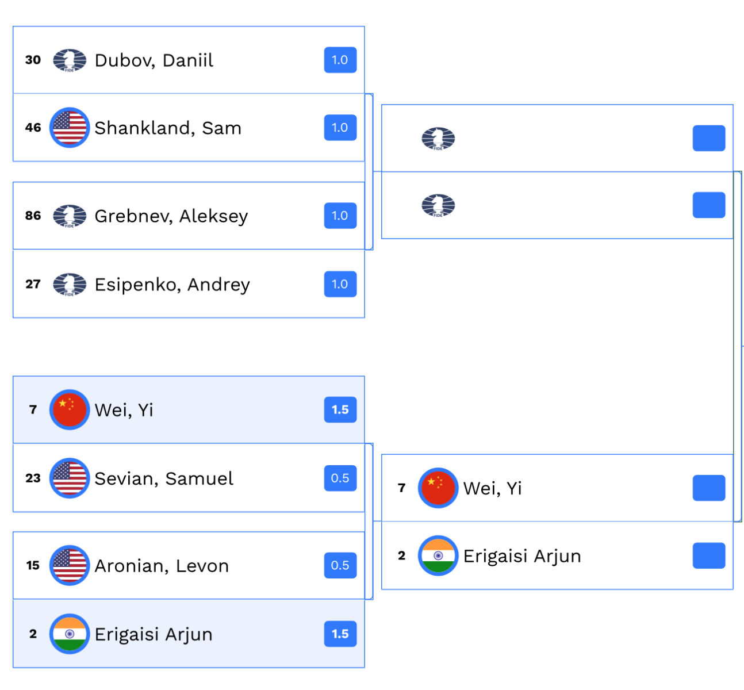744x690 pixels.
Task: Click the USA flag next to Sevian, Samuel
Action: 70,478
